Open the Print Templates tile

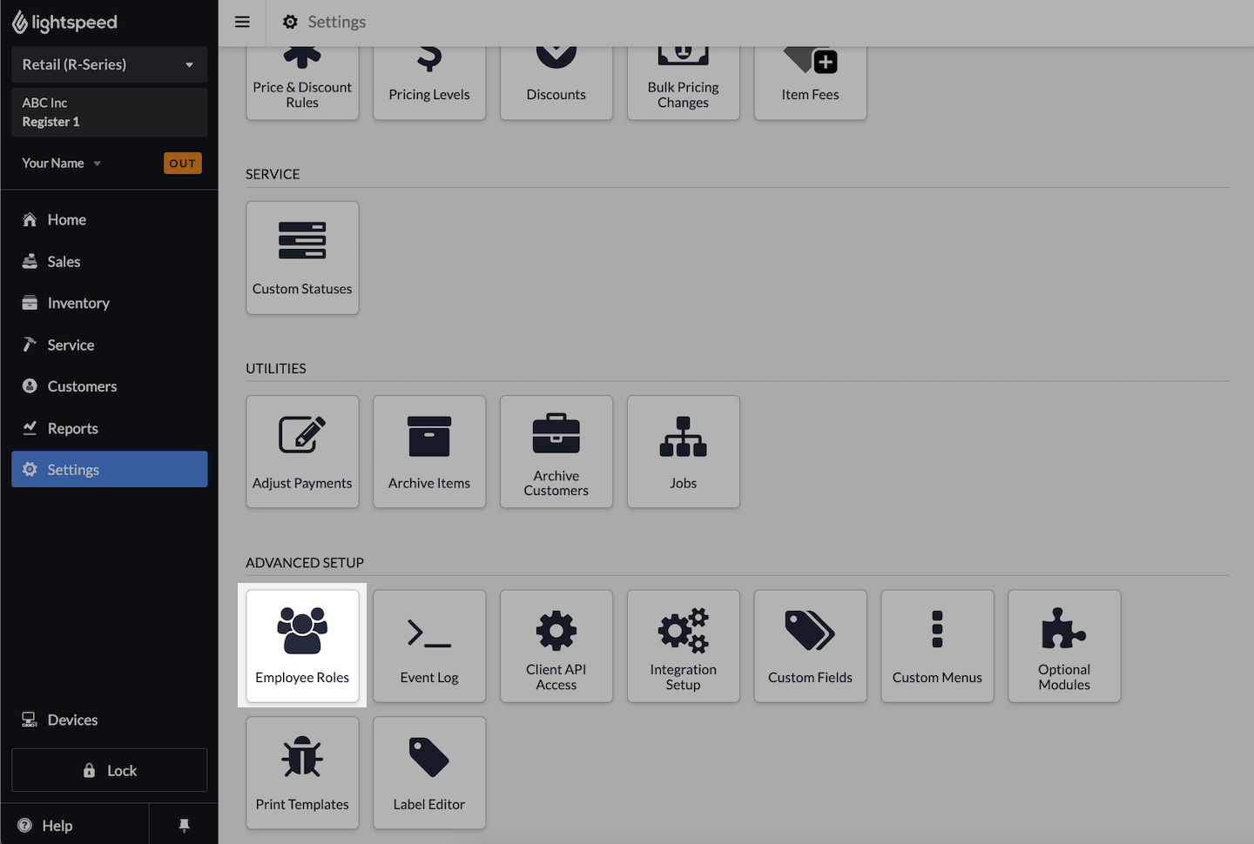pos(302,773)
